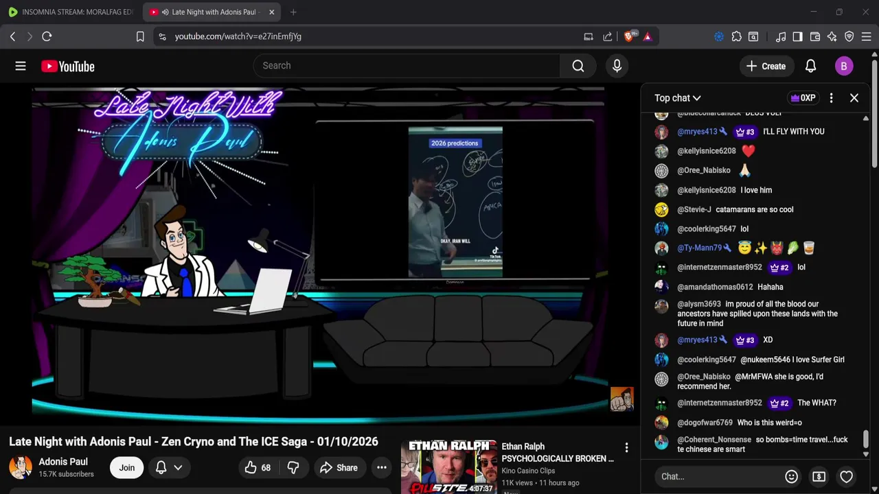Expand notification preferences chevron beside bell

[x=178, y=467]
